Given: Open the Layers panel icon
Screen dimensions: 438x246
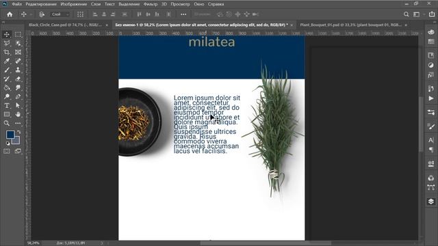Looking at the screenshot, I should tap(430, 202).
